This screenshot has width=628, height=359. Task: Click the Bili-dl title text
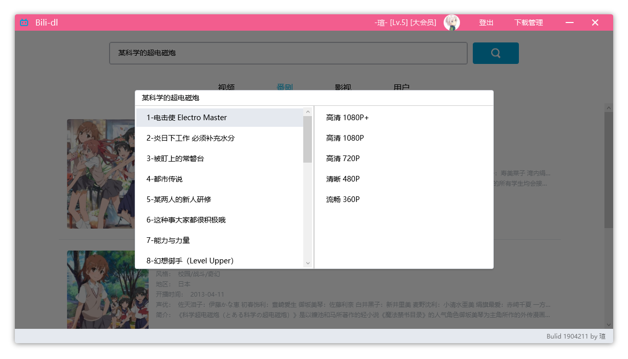click(47, 23)
